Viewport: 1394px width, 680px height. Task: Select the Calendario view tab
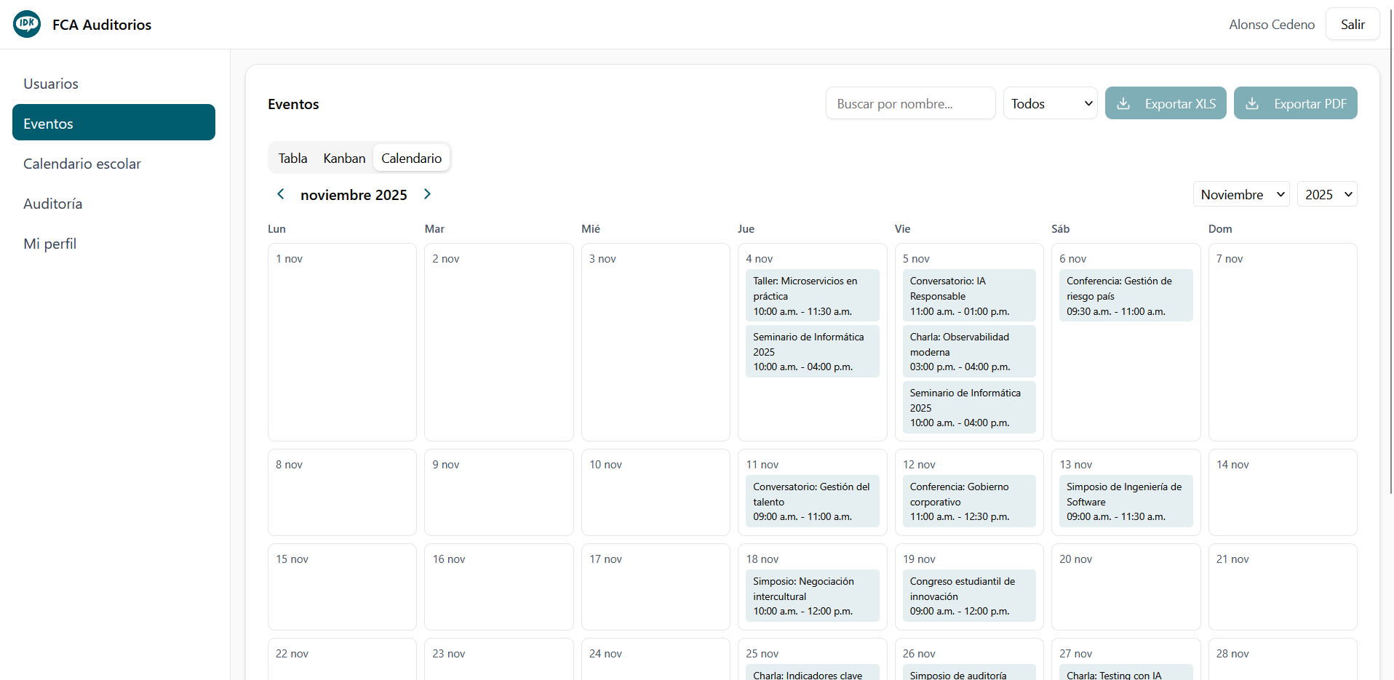point(411,158)
